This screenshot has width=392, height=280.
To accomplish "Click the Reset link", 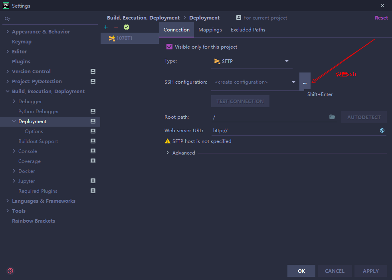I will 381,18.
